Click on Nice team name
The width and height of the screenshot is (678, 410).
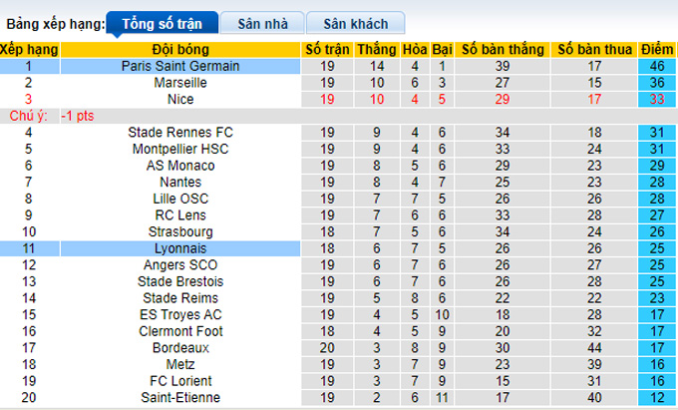[180, 99]
